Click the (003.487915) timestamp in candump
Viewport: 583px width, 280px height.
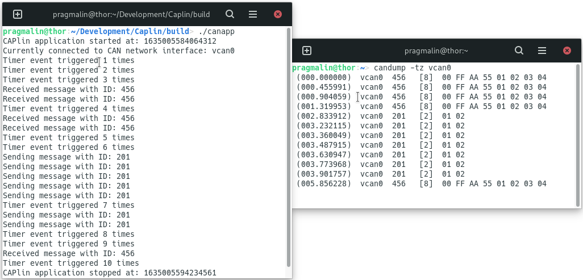pyautogui.click(x=324, y=145)
